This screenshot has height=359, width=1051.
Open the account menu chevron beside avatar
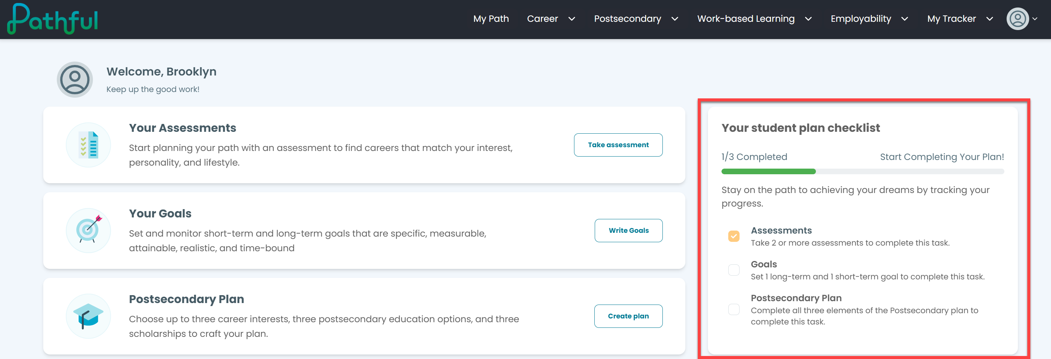(x=1035, y=19)
